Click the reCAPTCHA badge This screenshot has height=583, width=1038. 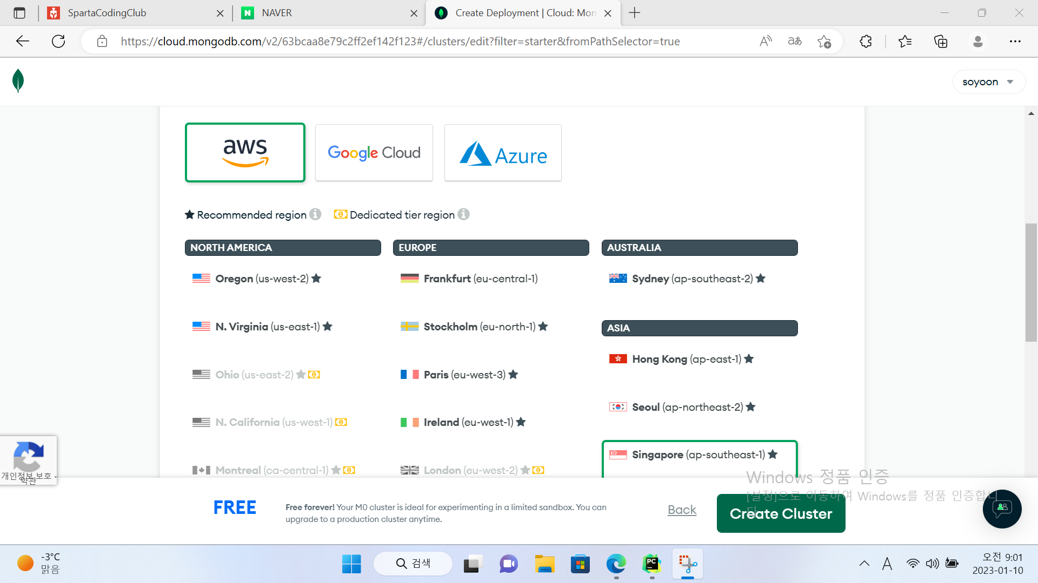click(28, 460)
